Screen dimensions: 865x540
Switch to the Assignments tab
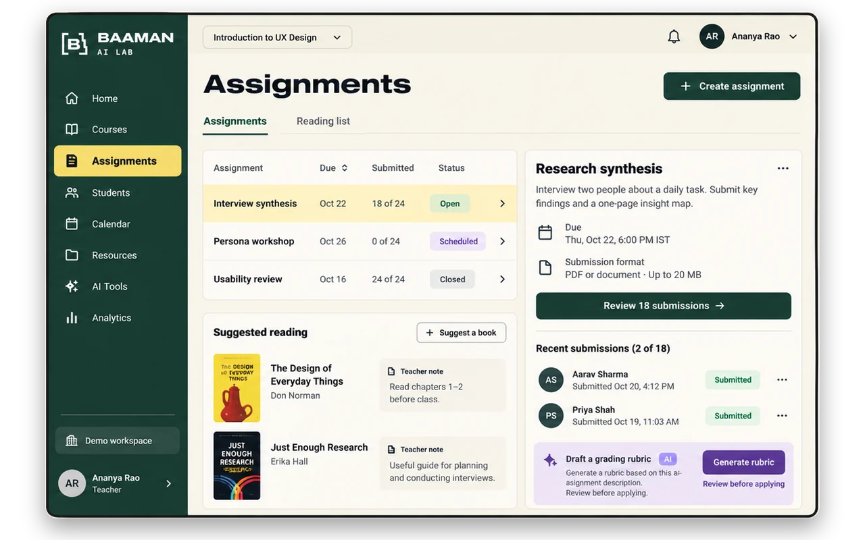point(235,122)
